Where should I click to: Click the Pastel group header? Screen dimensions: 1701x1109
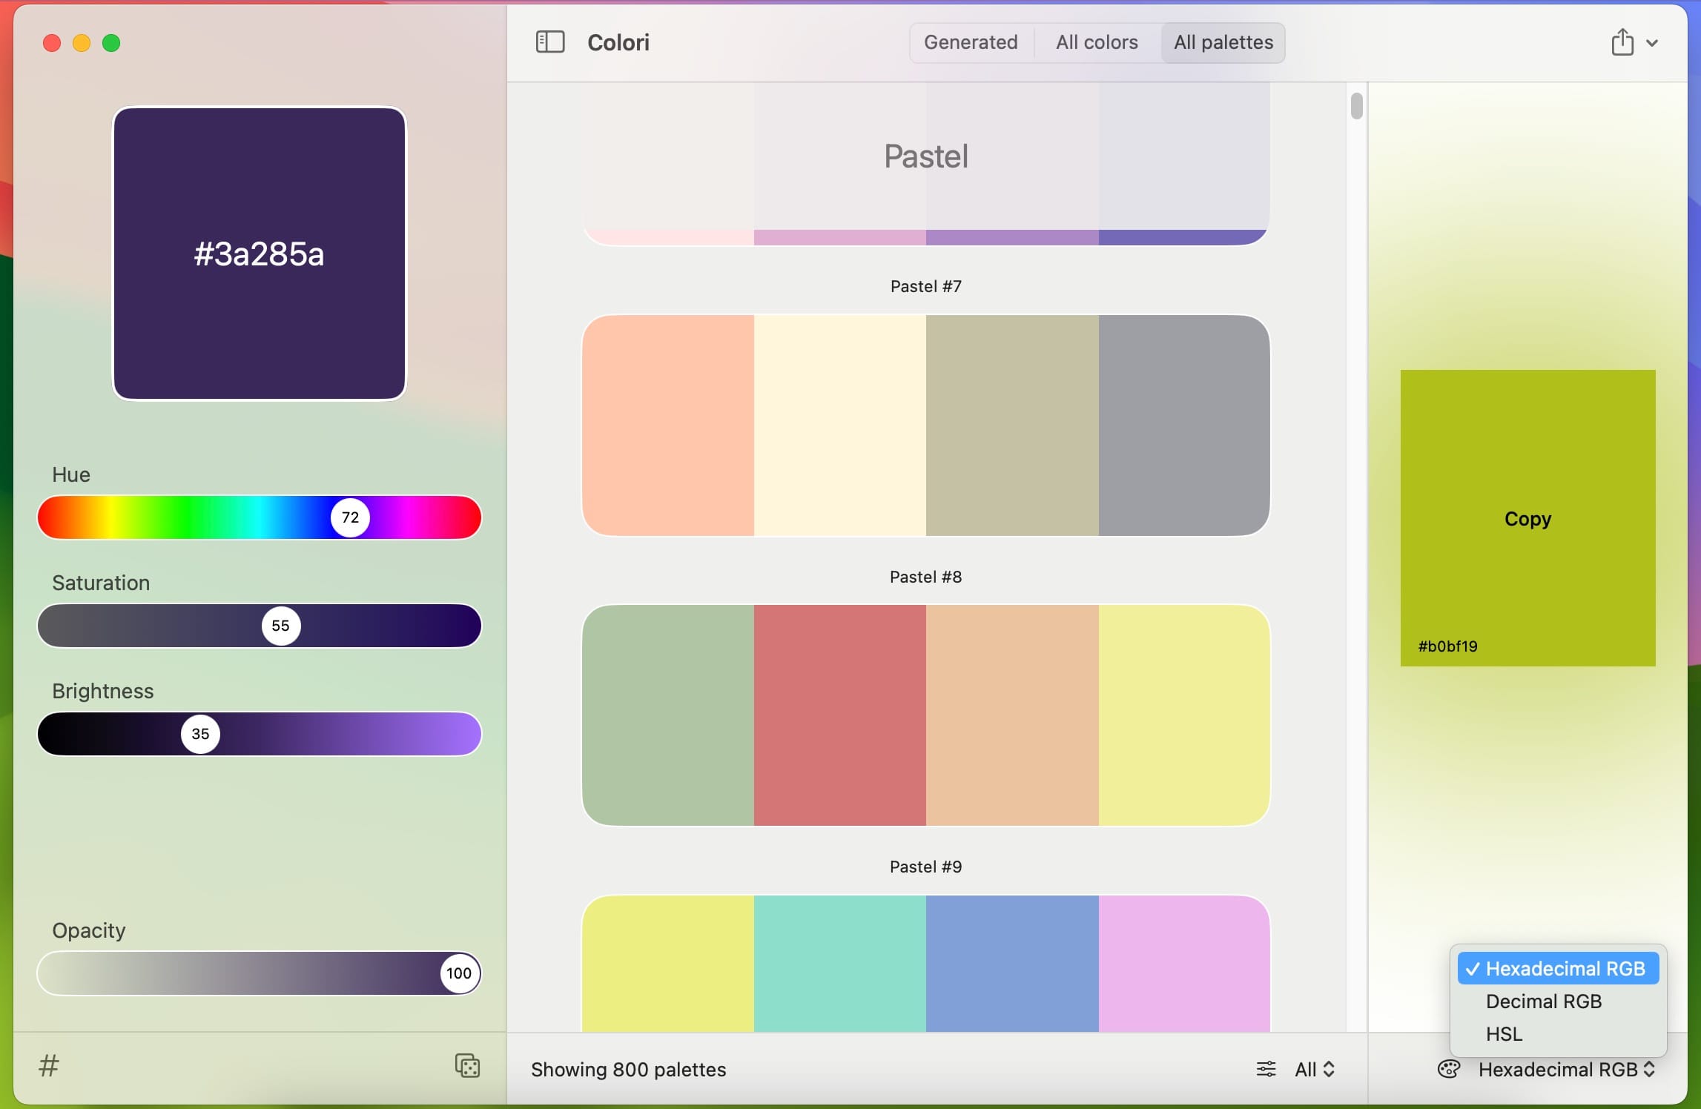coord(926,156)
